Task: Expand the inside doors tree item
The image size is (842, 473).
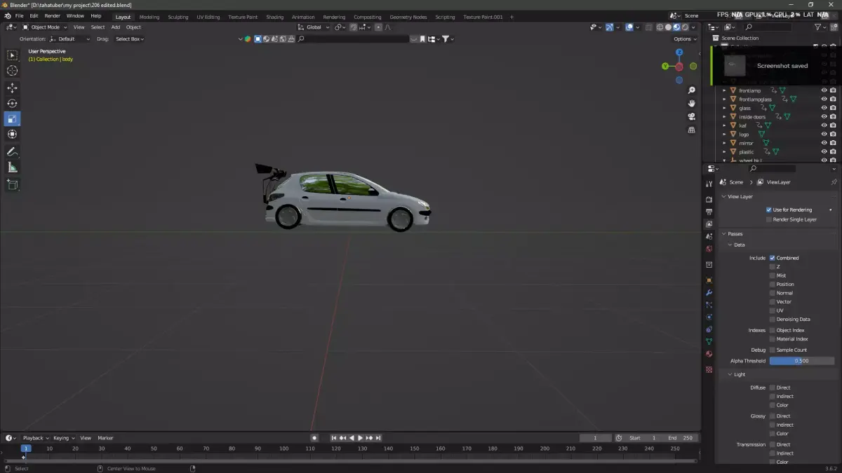Action: [x=725, y=117]
